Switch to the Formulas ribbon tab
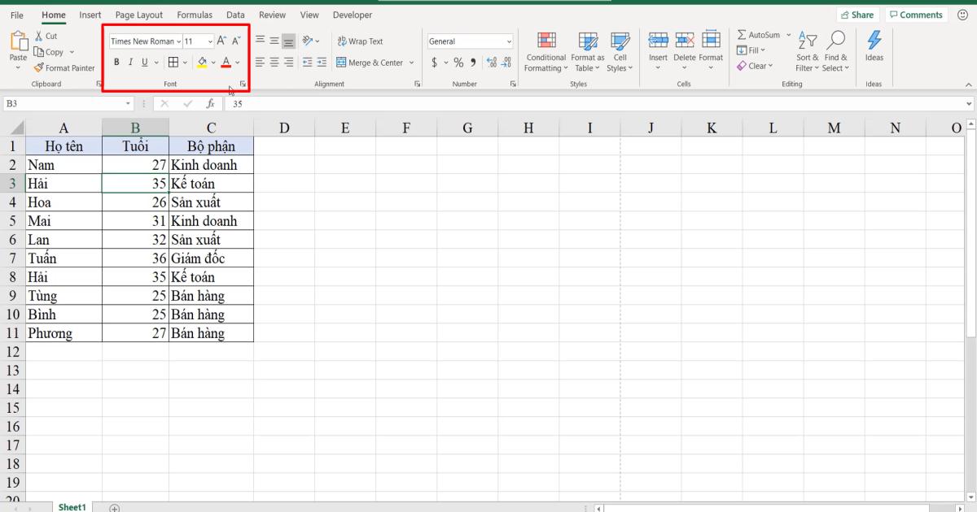977x512 pixels. [x=194, y=15]
